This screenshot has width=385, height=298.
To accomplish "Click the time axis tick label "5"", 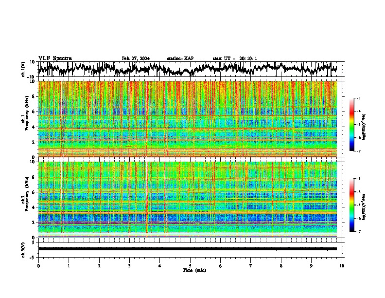I will 190,266.
